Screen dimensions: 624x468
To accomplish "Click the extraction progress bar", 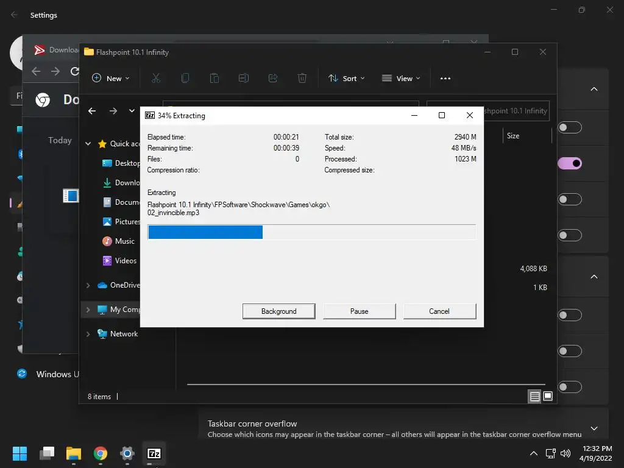I will (x=311, y=232).
